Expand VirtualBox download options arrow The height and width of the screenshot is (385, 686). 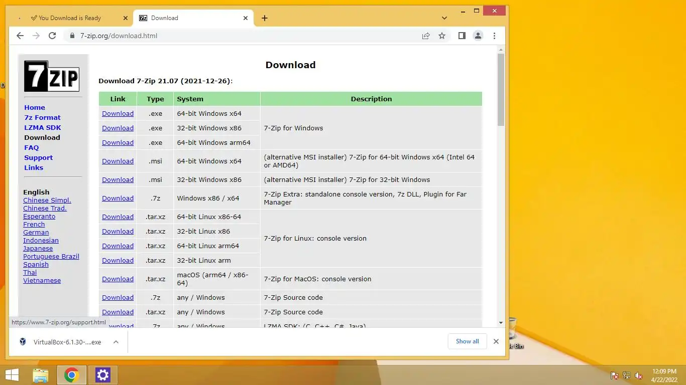(116, 342)
